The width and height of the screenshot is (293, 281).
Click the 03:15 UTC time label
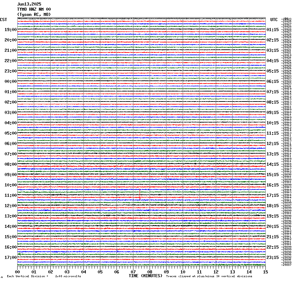click(x=273, y=50)
